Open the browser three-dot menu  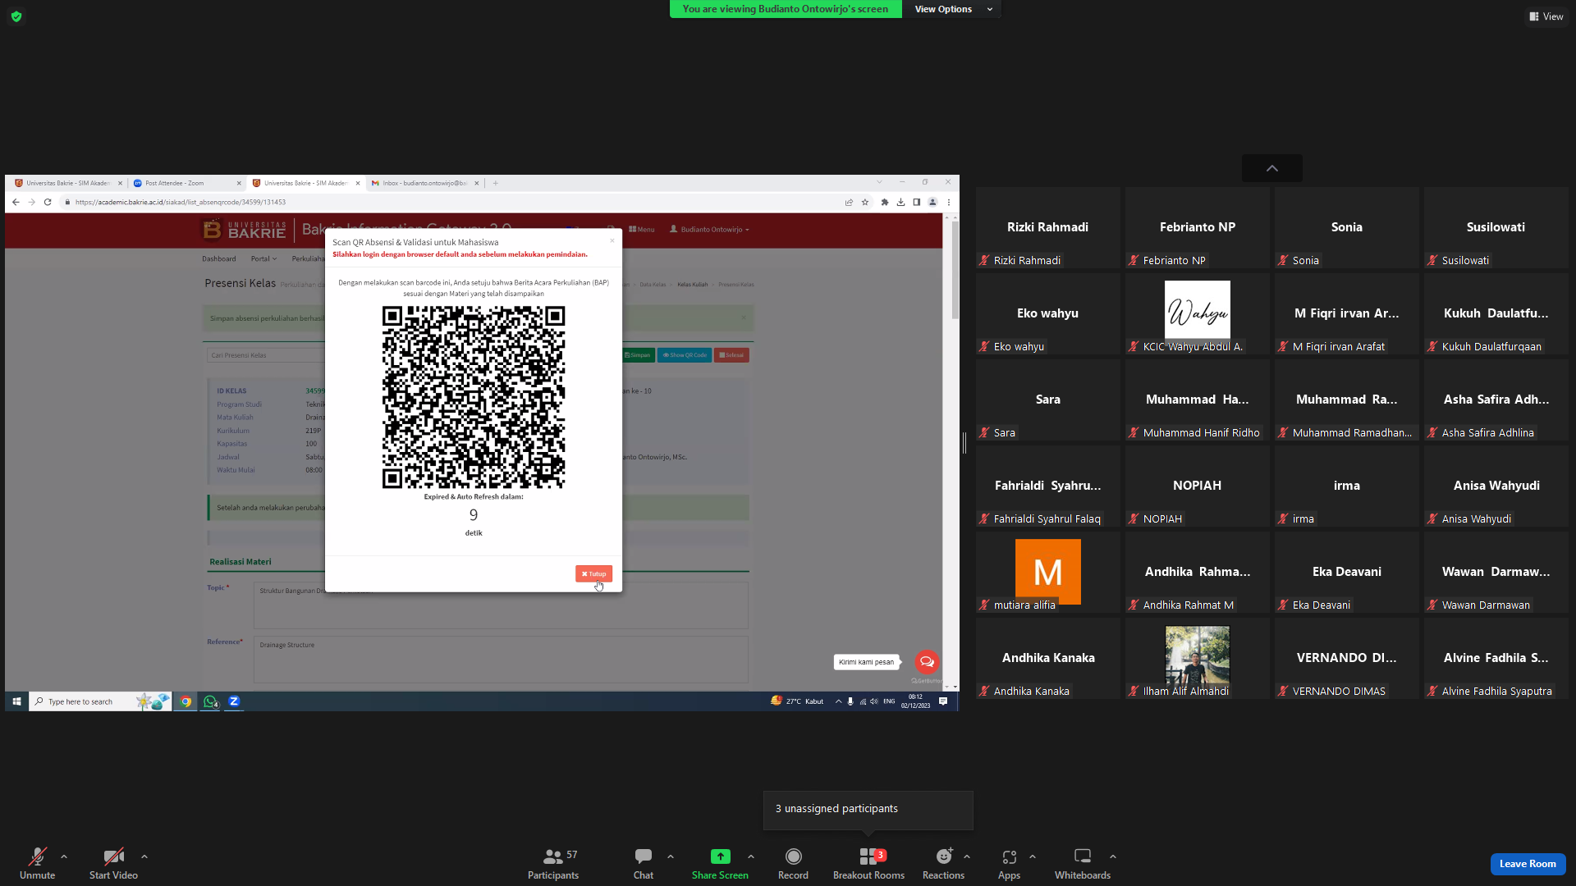949,202
